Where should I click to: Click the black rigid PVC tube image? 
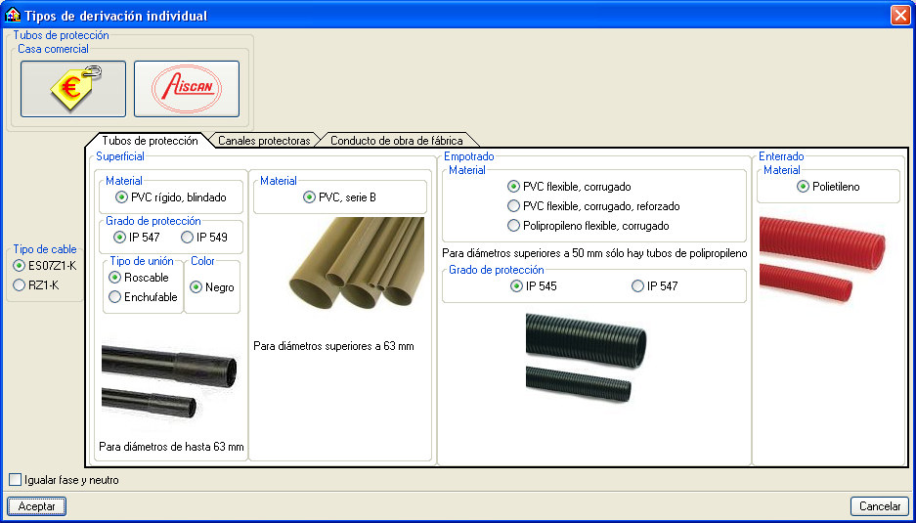[x=170, y=380]
